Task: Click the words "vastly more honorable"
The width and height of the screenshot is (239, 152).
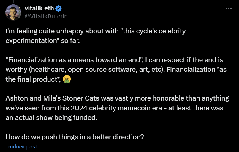Action: point(157,98)
